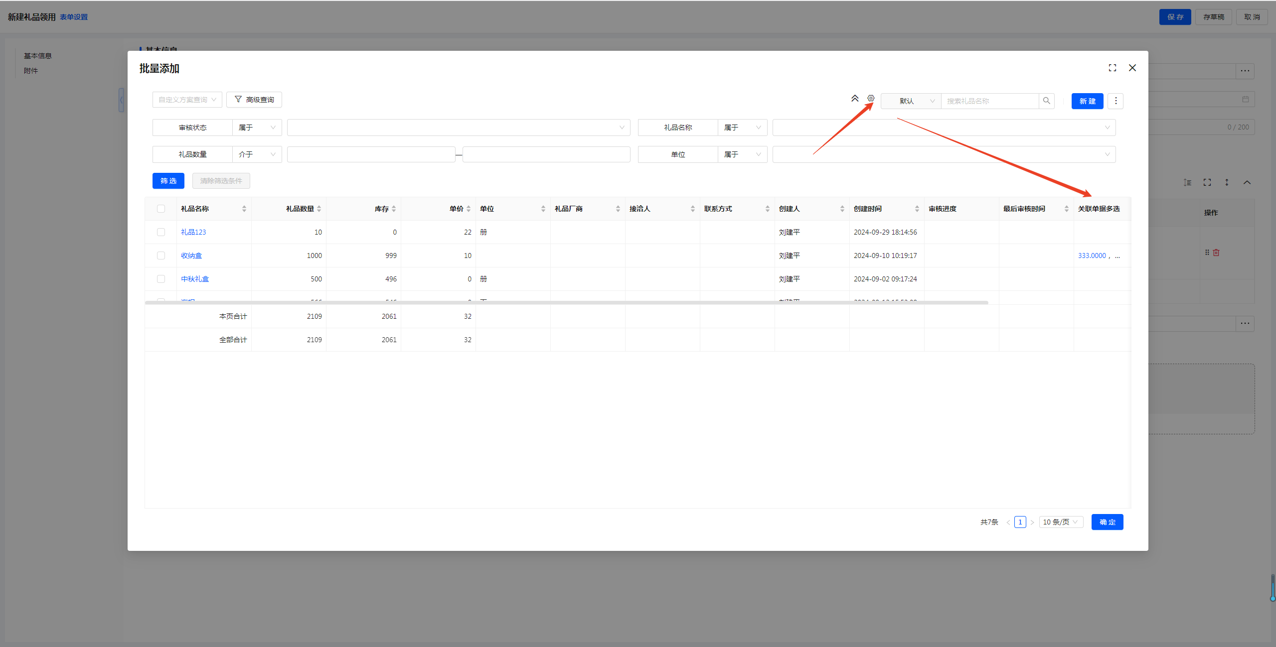Open the 礼品123 link
The height and width of the screenshot is (647, 1276).
[193, 232]
